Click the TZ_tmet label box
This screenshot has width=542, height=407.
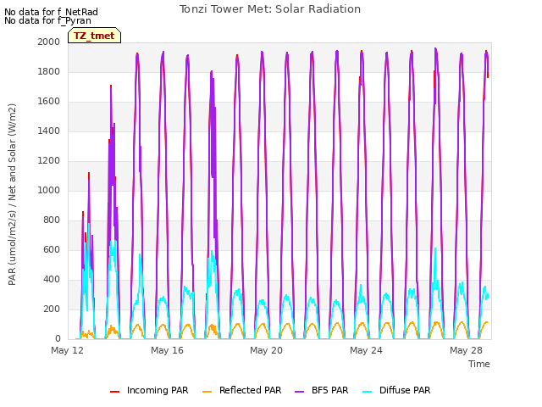[94, 36]
